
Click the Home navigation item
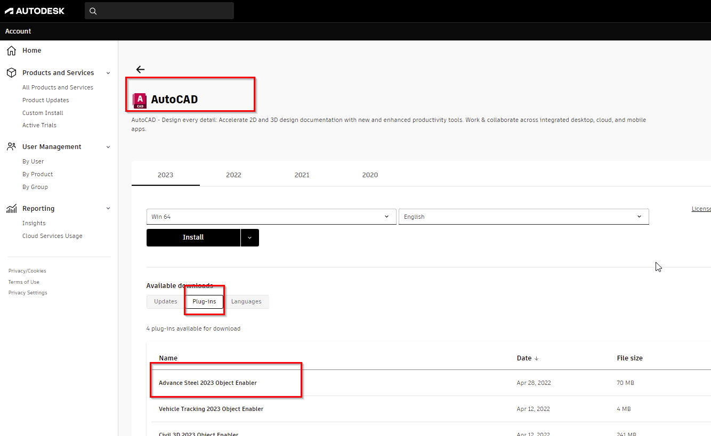(x=32, y=51)
